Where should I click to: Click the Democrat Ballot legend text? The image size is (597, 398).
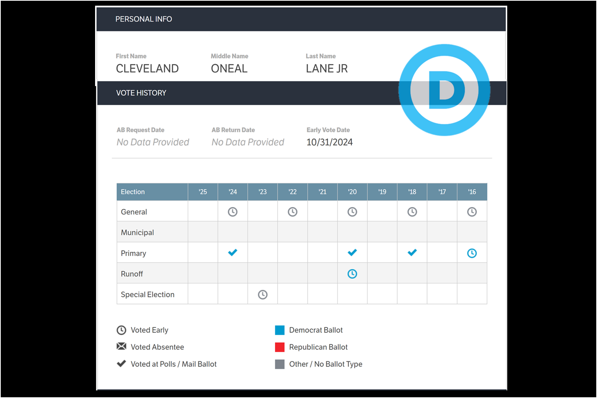pos(316,330)
